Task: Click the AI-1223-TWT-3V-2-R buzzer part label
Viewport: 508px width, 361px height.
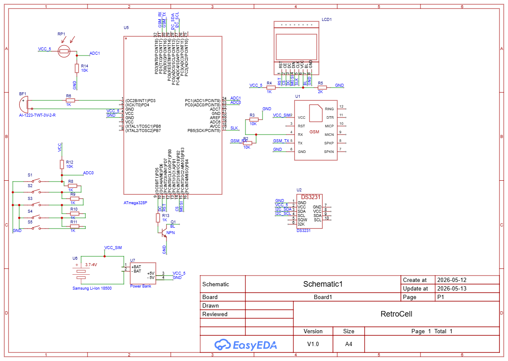Action: [x=37, y=115]
